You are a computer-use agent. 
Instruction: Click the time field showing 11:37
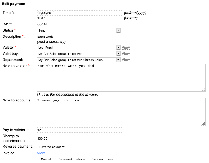[x=79, y=18]
